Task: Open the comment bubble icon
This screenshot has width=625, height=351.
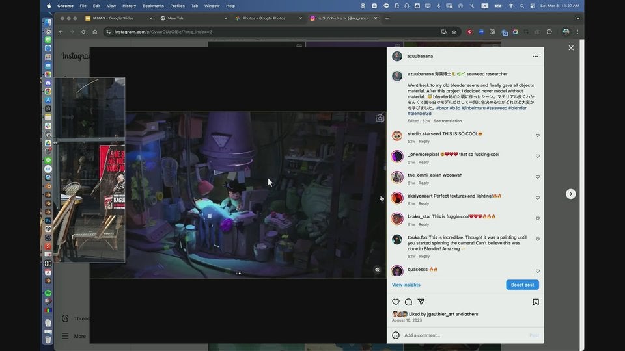Action: tap(408, 302)
